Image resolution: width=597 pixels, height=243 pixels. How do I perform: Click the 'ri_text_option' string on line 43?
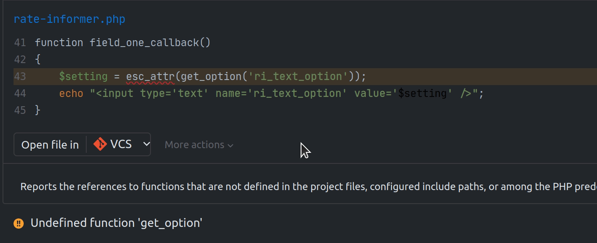[298, 77]
